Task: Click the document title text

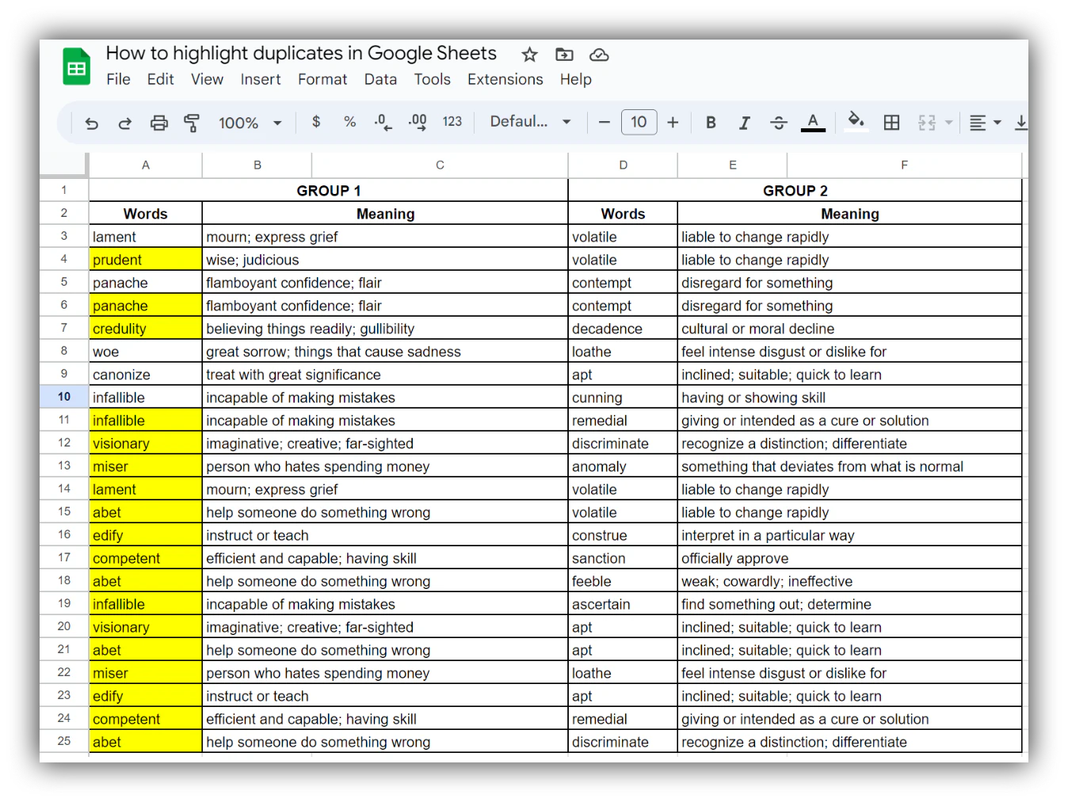Action: pos(301,53)
